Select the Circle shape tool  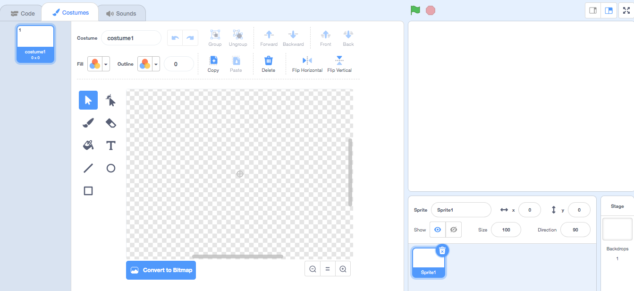tap(111, 168)
